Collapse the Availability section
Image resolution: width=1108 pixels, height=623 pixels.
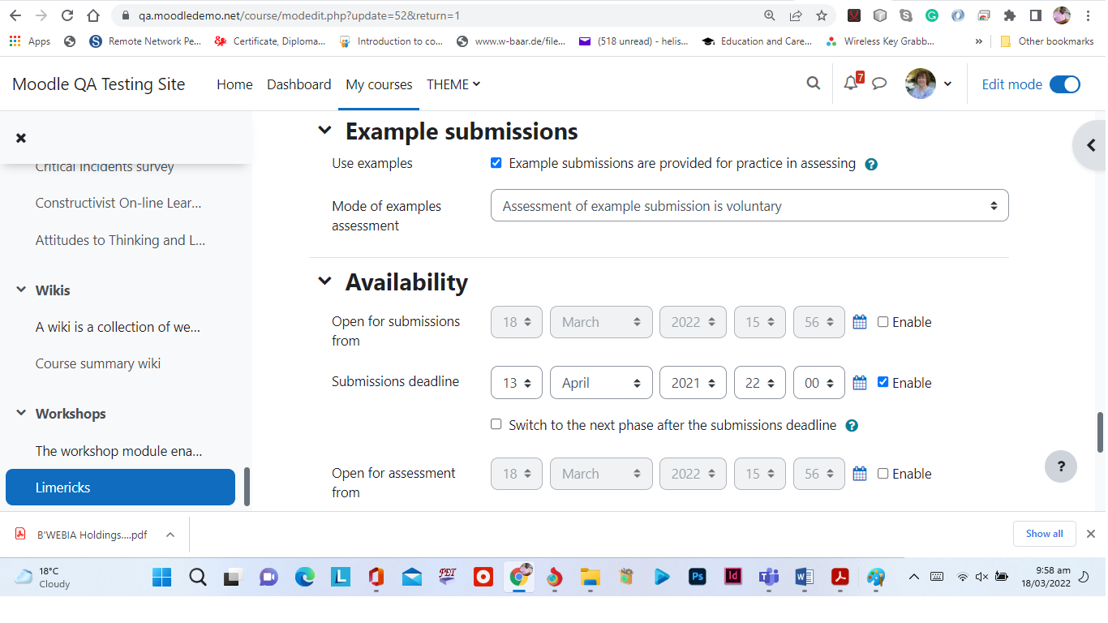point(324,281)
